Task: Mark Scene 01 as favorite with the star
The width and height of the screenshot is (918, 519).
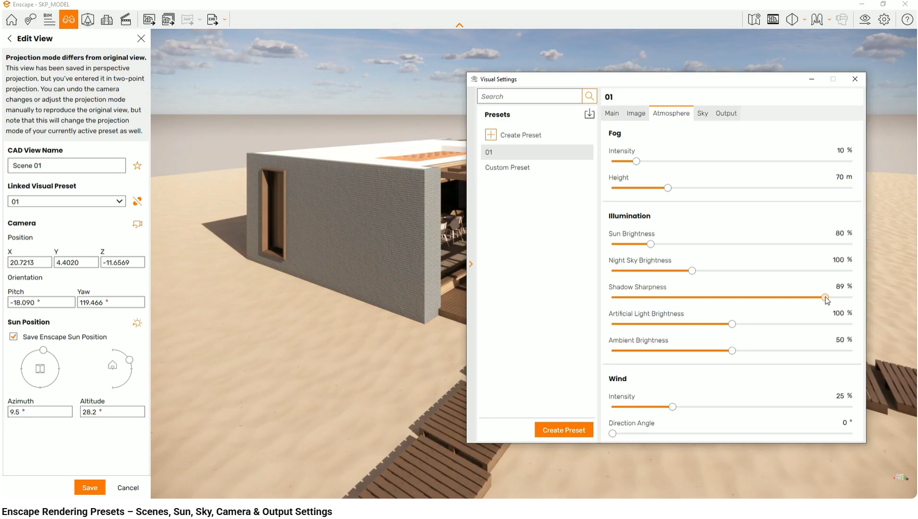Action: [x=137, y=165]
